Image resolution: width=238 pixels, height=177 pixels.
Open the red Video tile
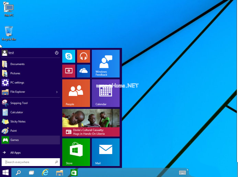tap(69, 71)
